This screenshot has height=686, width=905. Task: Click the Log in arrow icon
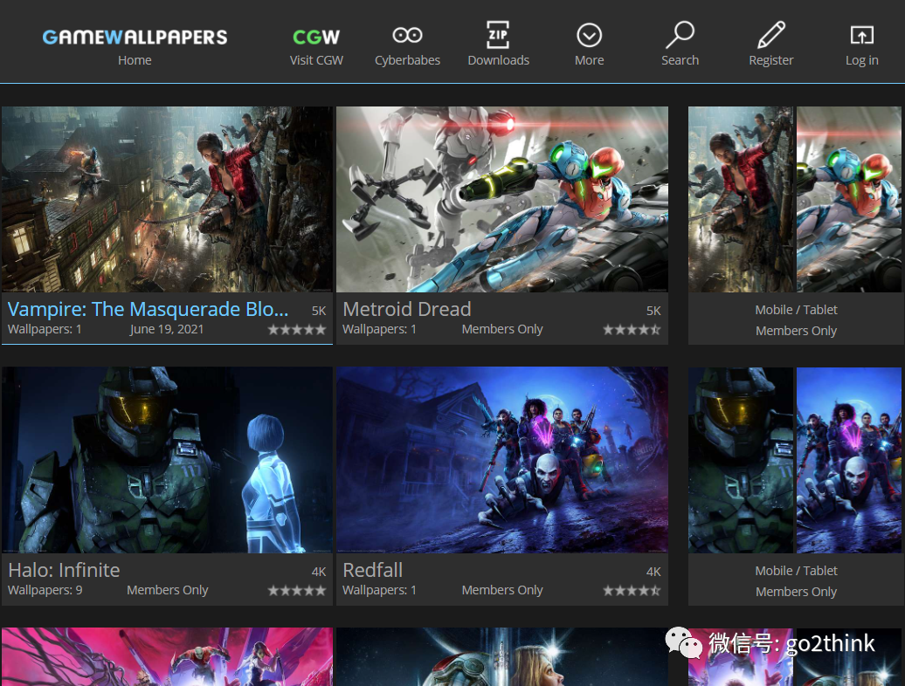click(861, 35)
